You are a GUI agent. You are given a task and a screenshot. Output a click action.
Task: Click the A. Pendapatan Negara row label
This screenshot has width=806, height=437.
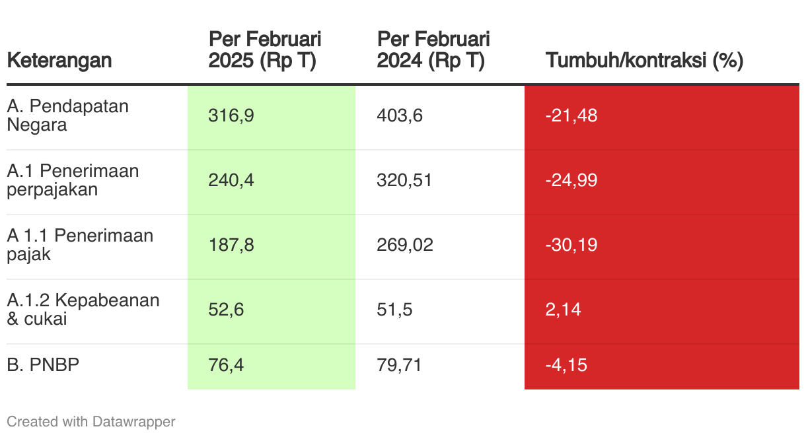(68, 116)
